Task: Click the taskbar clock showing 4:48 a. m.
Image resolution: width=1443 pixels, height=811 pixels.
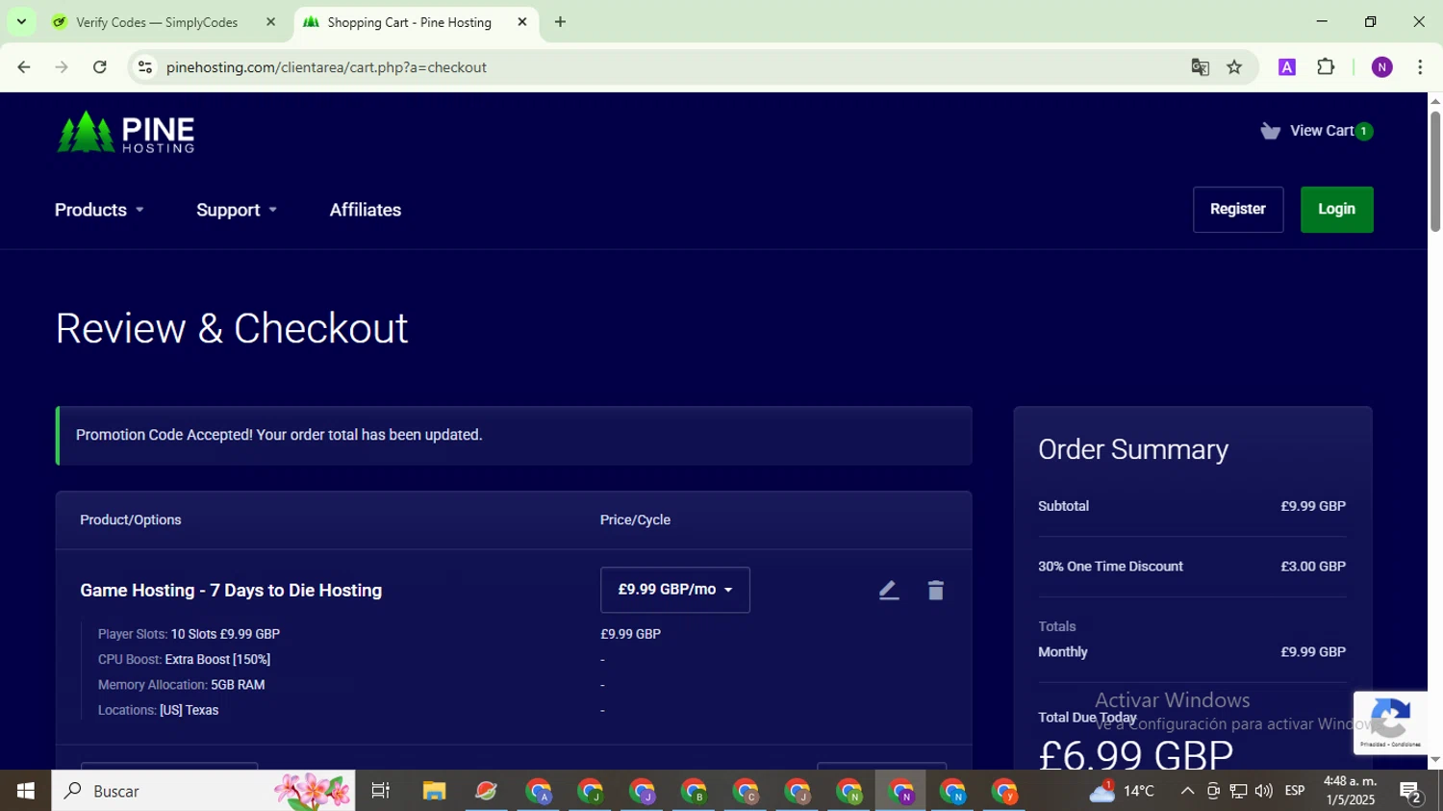Action: click(x=1350, y=791)
